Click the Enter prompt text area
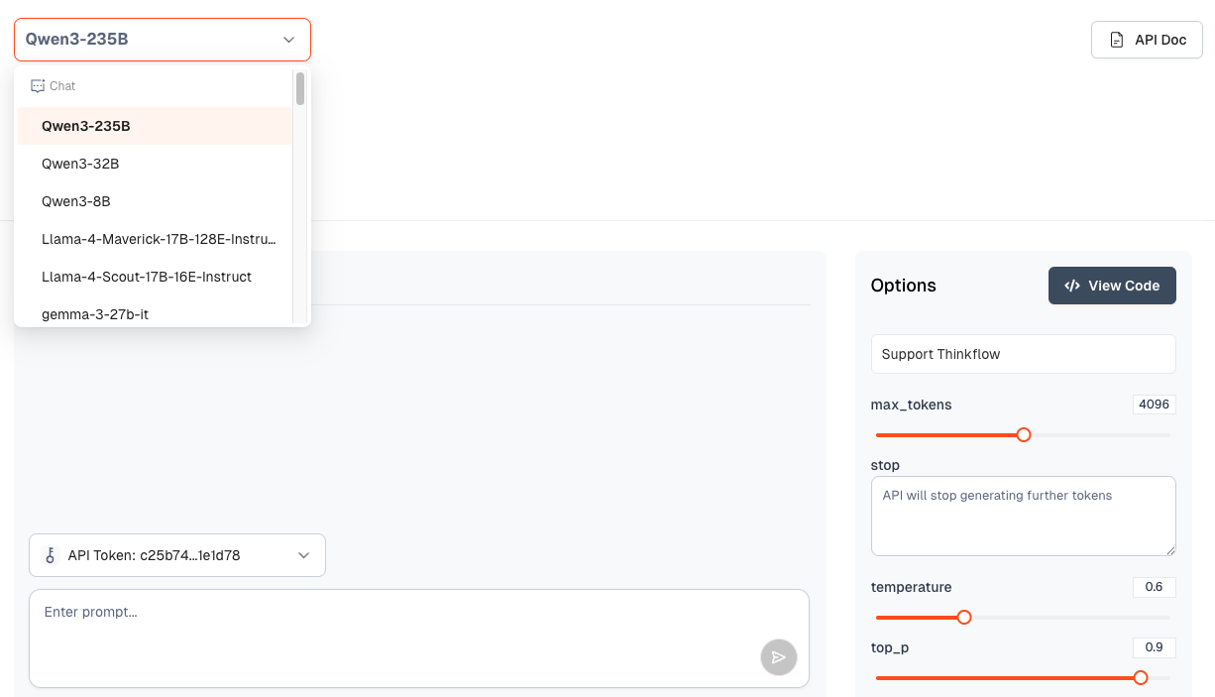This screenshot has width=1215, height=697. pos(396,635)
